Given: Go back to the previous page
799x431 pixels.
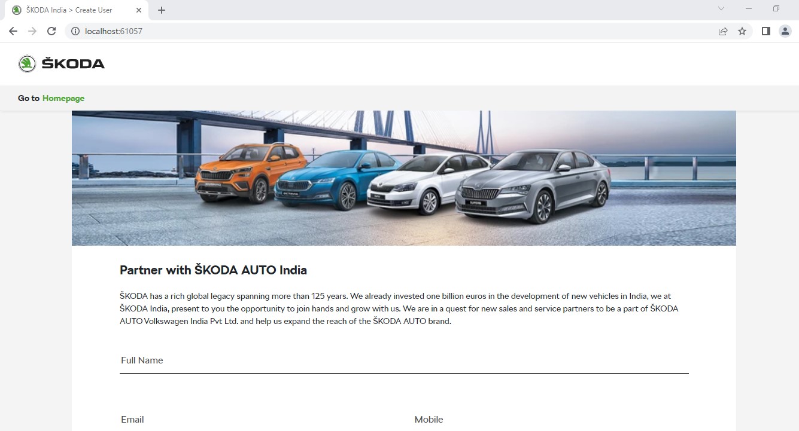Looking at the screenshot, I should click(13, 31).
